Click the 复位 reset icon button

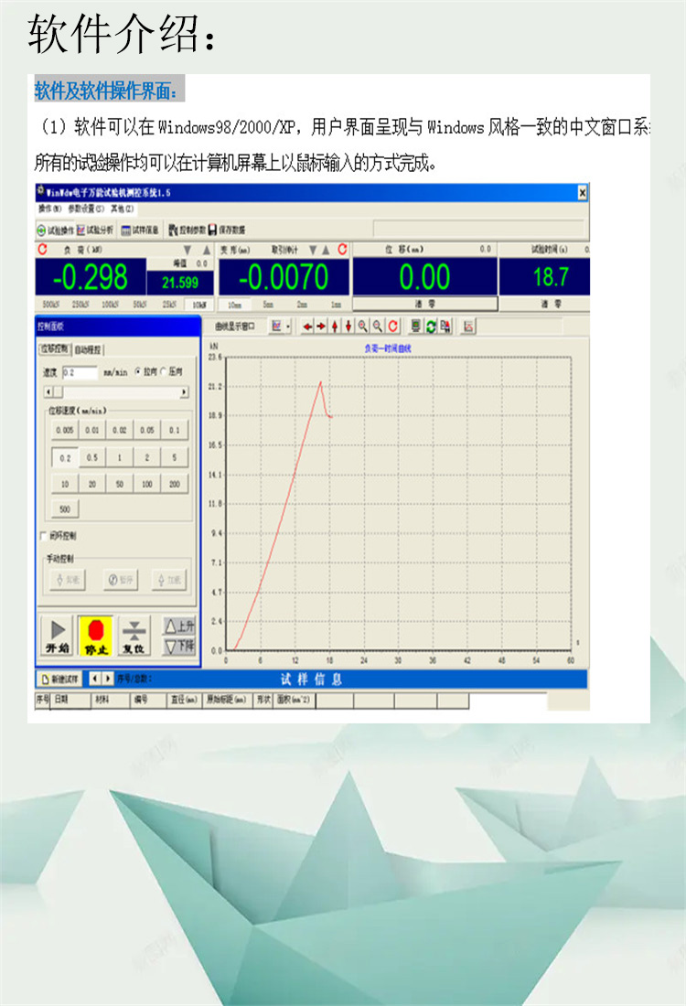click(x=134, y=635)
